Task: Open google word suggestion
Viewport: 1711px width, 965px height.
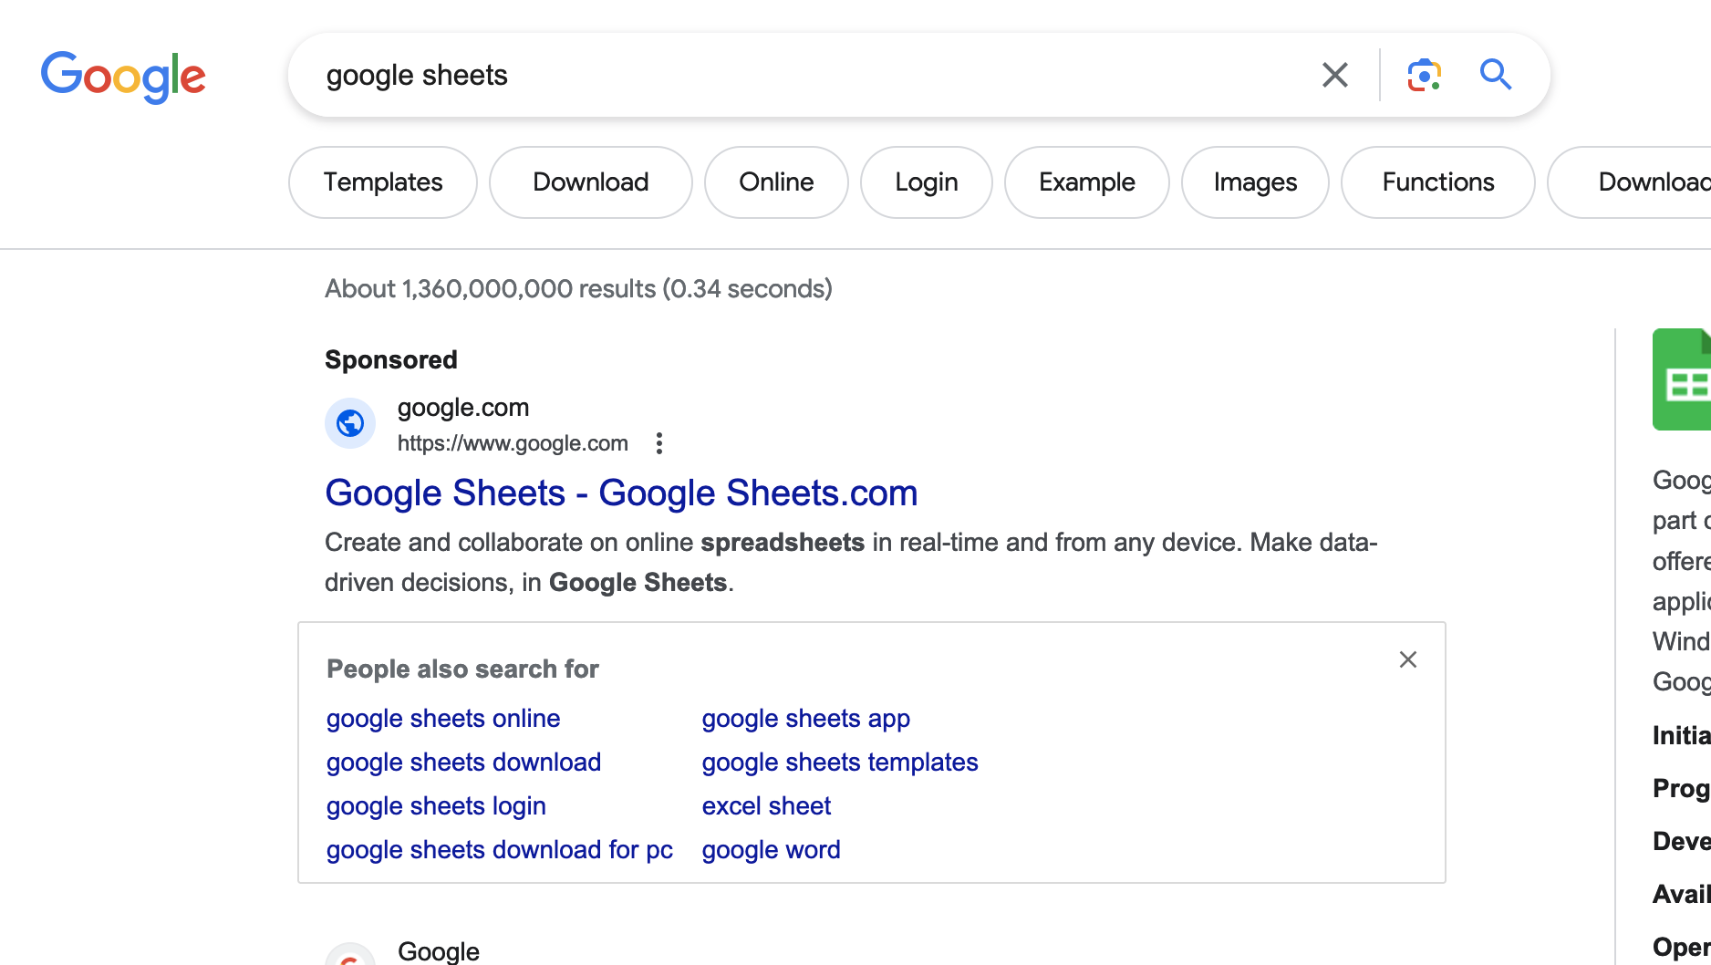Action: [771, 850]
